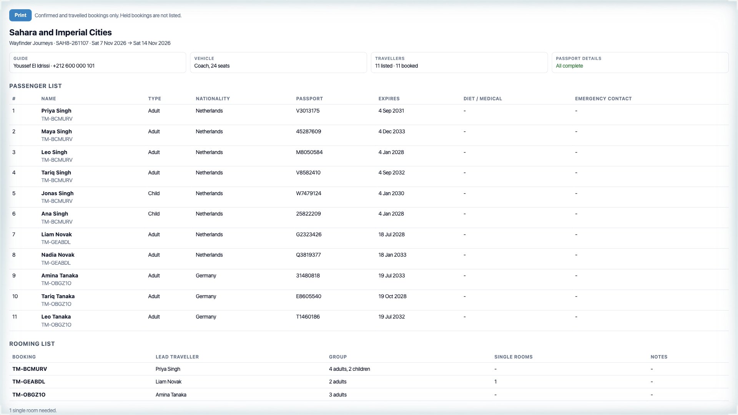Click passport number W7479124
The width and height of the screenshot is (738, 415).
point(309,193)
